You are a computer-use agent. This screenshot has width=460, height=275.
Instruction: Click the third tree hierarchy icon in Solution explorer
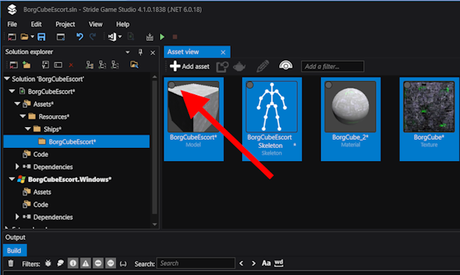[x=115, y=65]
